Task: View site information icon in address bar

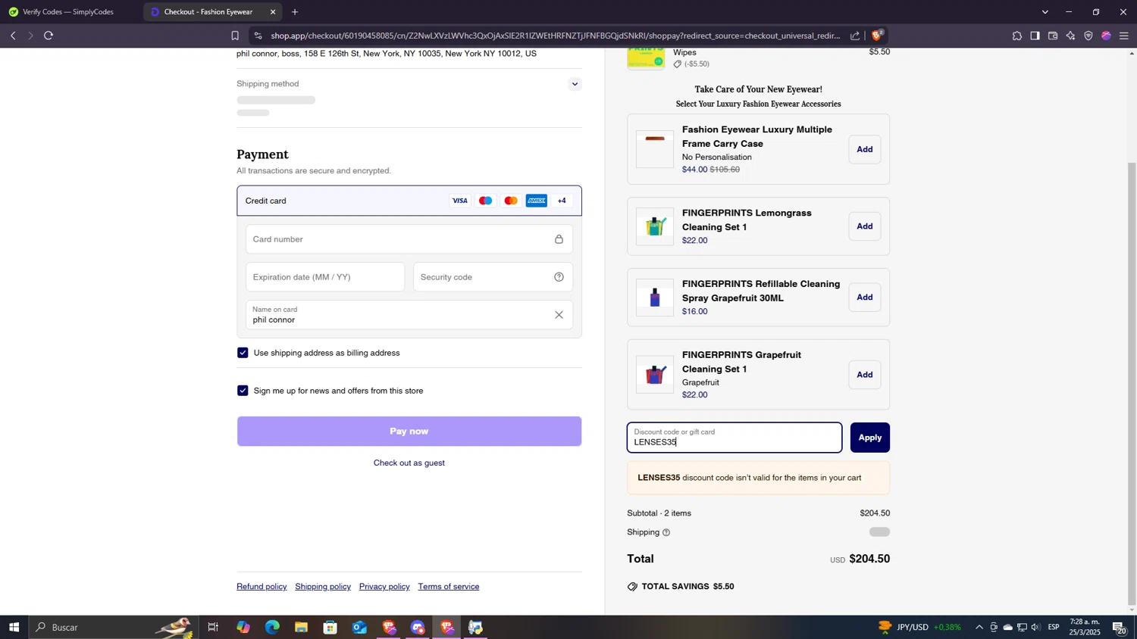Action: tap(258, 36)
